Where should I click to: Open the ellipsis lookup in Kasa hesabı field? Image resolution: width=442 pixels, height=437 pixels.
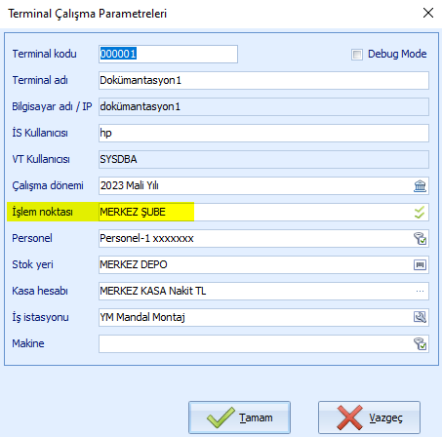click(420, 292)
